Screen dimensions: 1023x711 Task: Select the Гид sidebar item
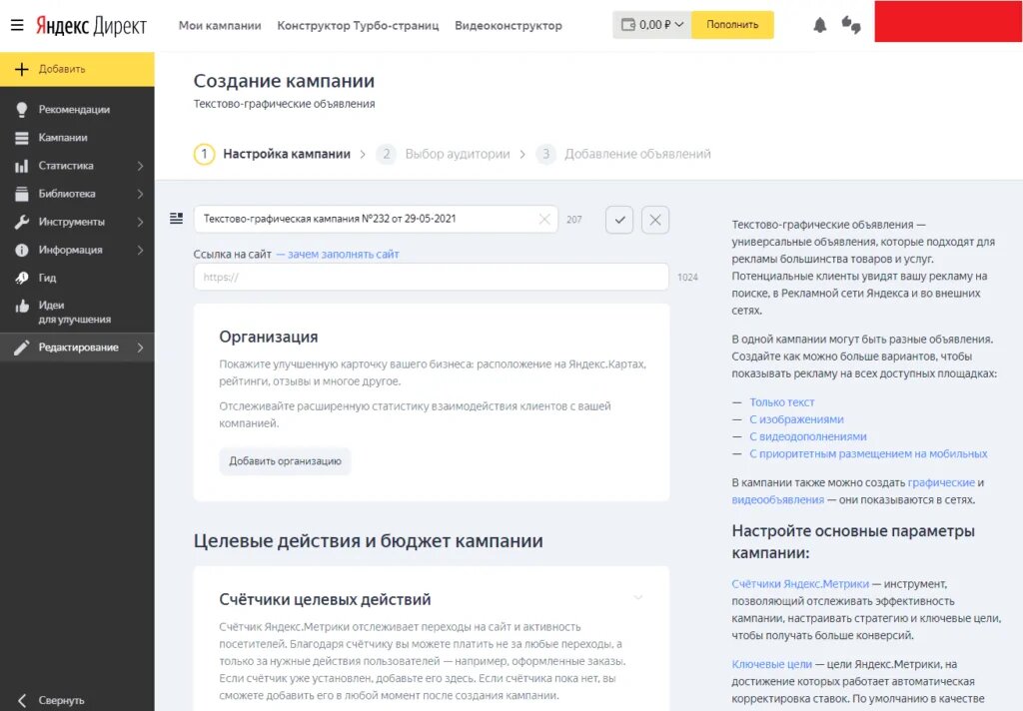pos(77,278)
